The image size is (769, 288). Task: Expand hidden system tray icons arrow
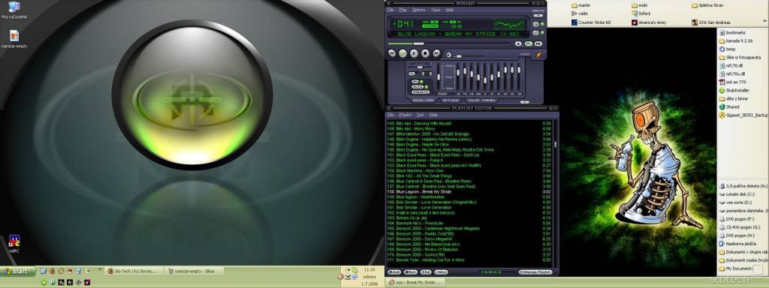tap(340, 276)
